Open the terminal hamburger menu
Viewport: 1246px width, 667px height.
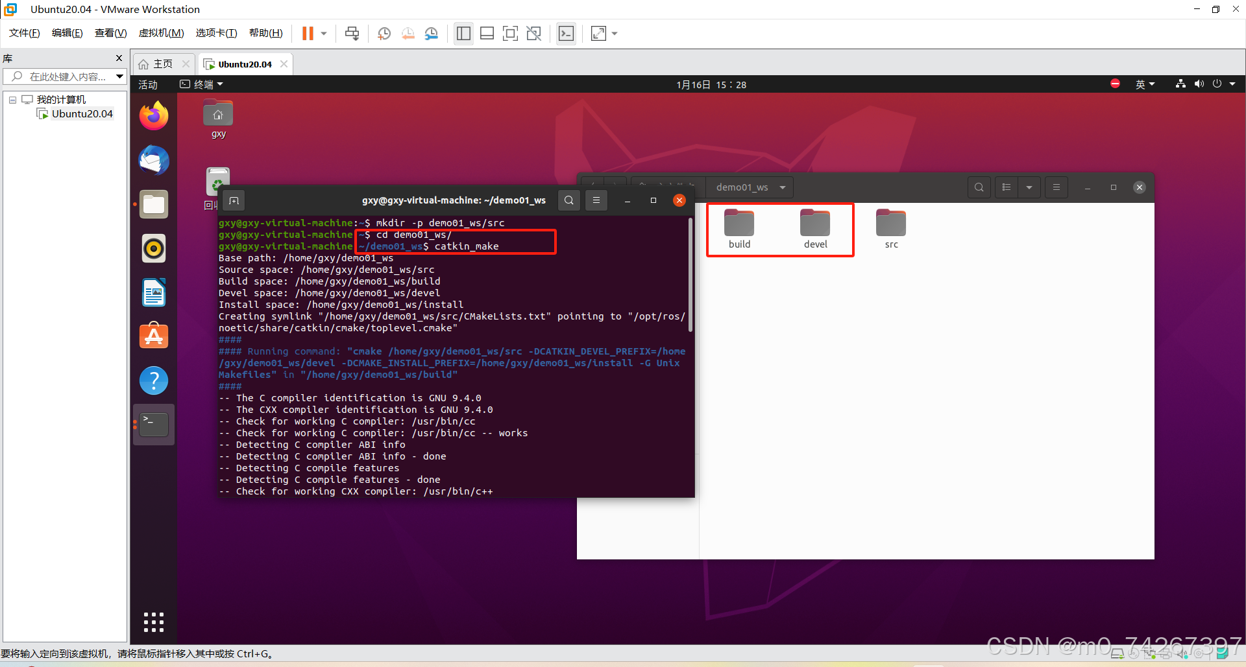coord(596,200)
